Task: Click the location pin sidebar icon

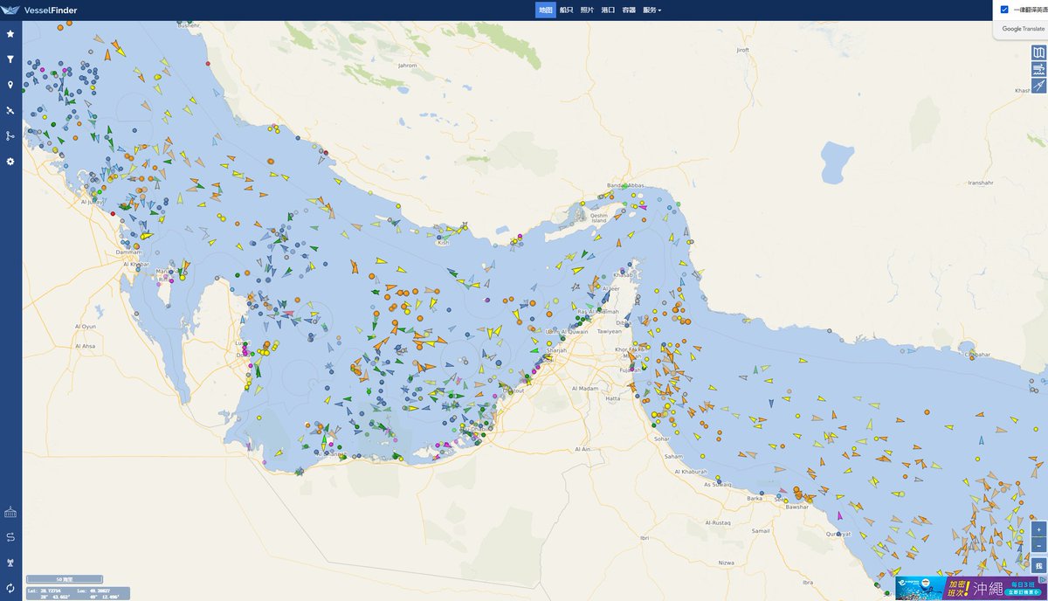Action: 10,85
